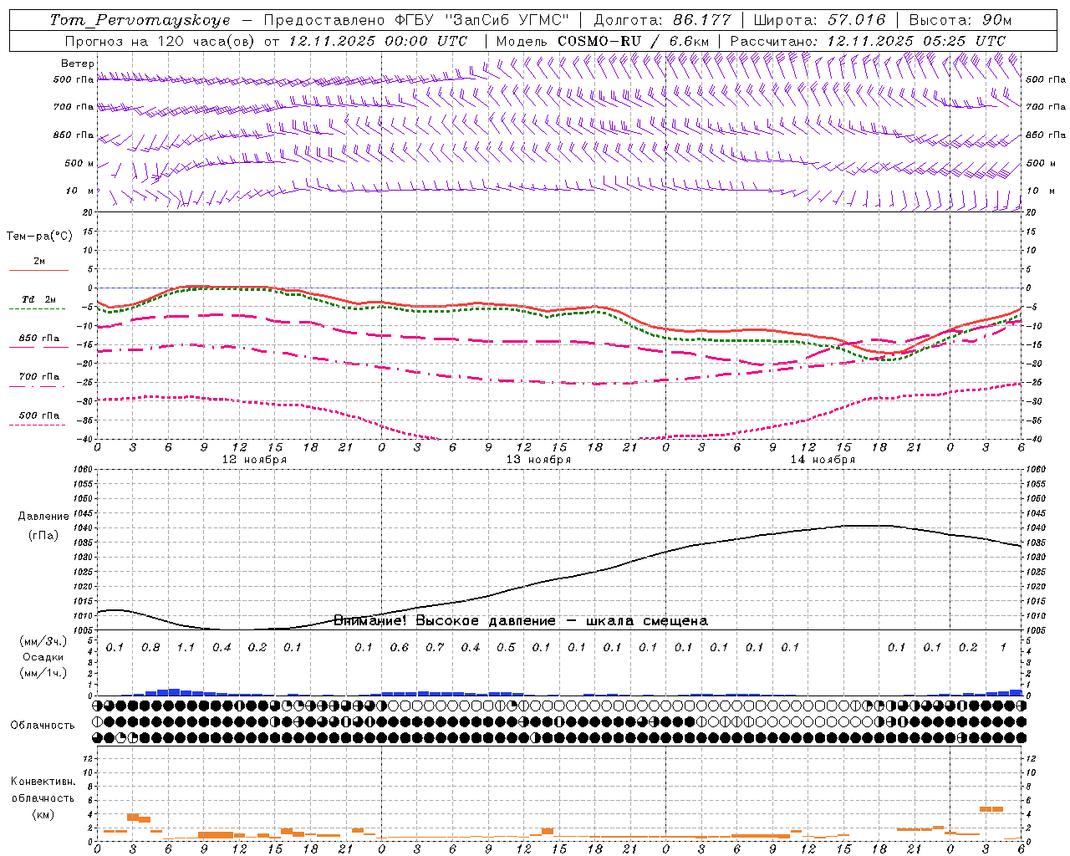Click the Давление panel label
Image resolution: width=1070 pixels, height=856 pixels.
pos(43,517)
